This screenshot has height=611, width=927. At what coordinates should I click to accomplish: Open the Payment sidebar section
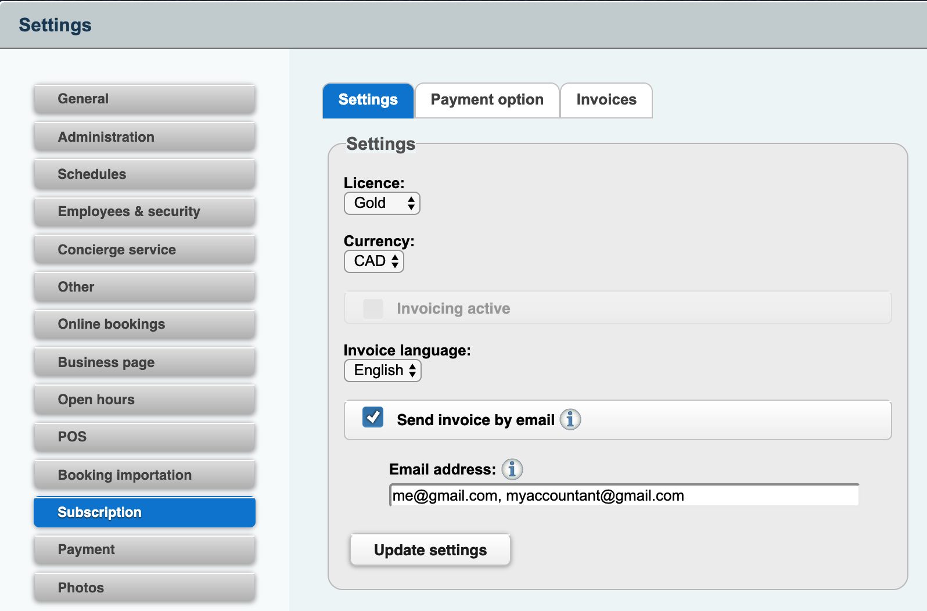pyautogui.click(x=145, y=550)
